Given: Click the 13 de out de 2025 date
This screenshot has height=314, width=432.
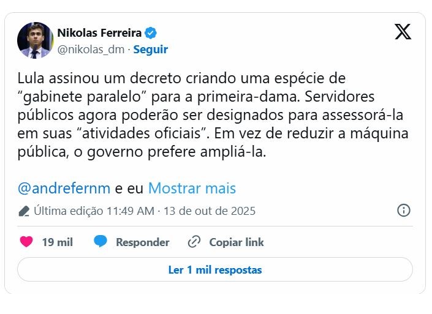Looking at the screenshot, I should pos(210,211).
